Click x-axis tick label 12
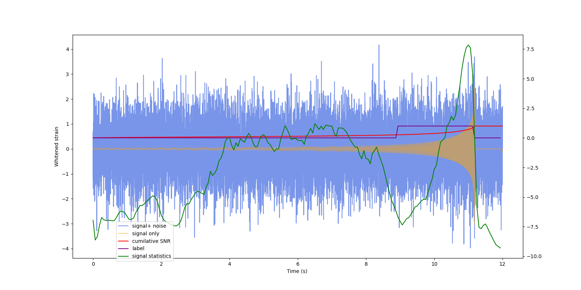 point(502,264)
